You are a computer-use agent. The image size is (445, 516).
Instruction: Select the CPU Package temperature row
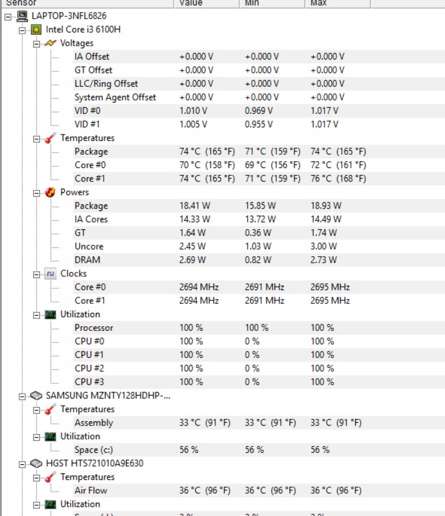click(x=91, y=151)
